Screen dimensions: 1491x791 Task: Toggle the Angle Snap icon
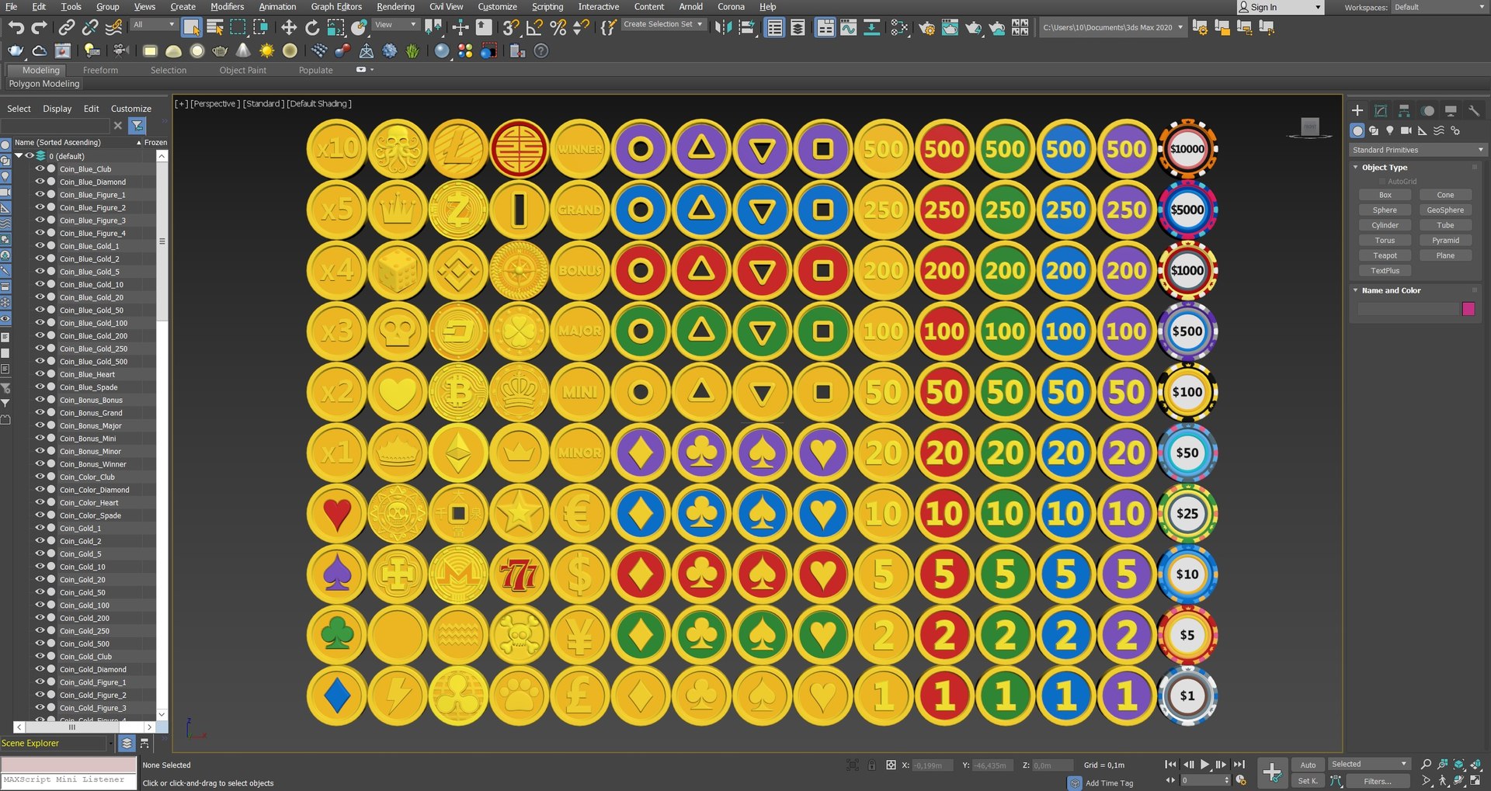point(534,28)
